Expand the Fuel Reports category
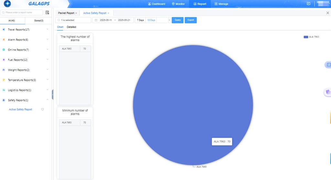The image size is (331, 180). pos(25,60)
